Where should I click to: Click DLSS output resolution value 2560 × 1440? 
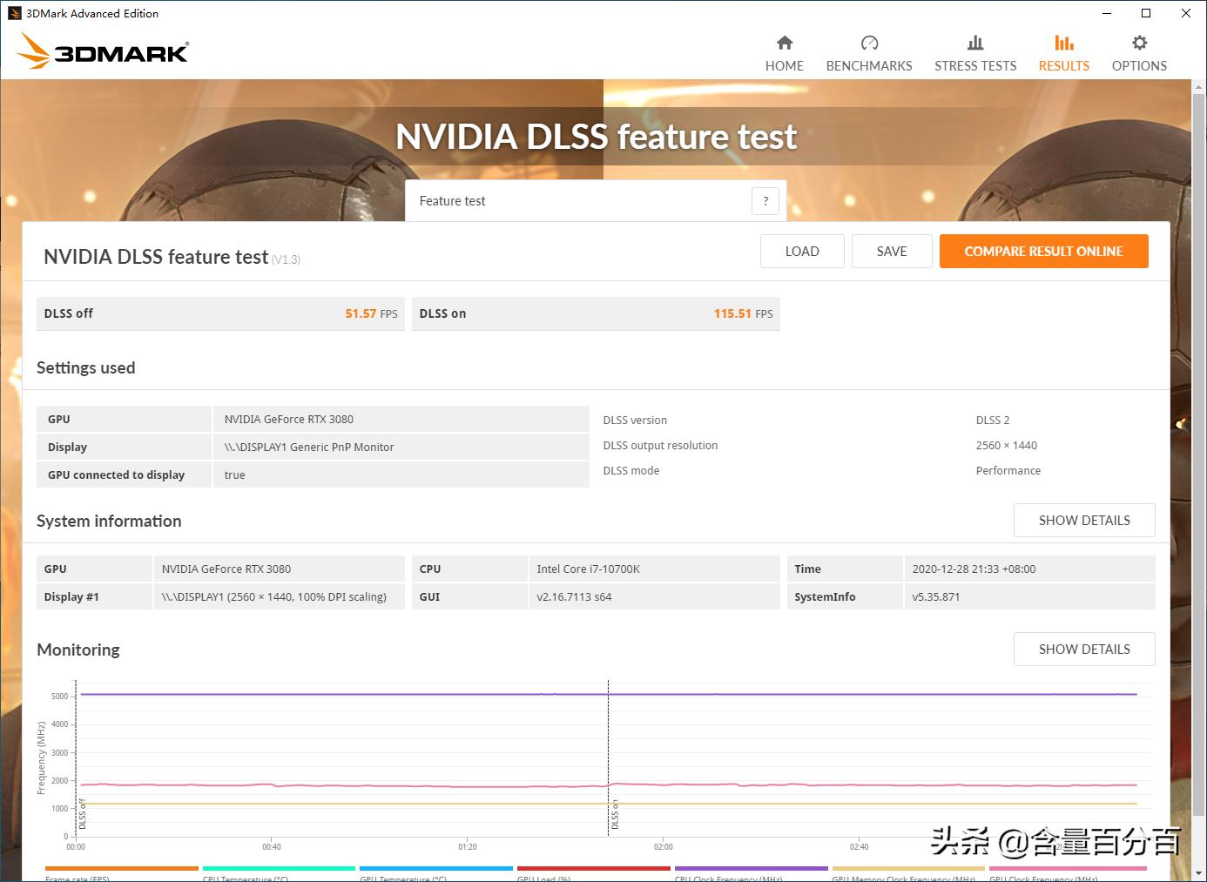coord(1007,445)
